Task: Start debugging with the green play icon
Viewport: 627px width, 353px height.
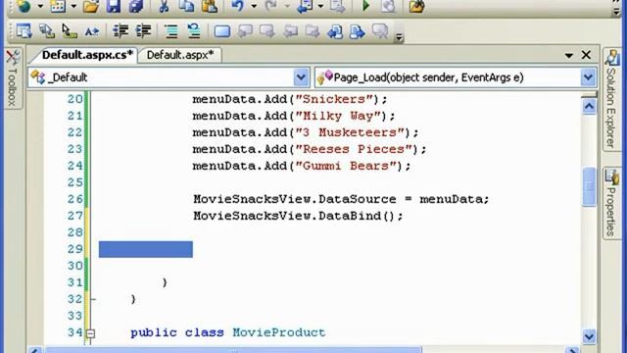Action: pyautogui.click(x=365, y=6)
